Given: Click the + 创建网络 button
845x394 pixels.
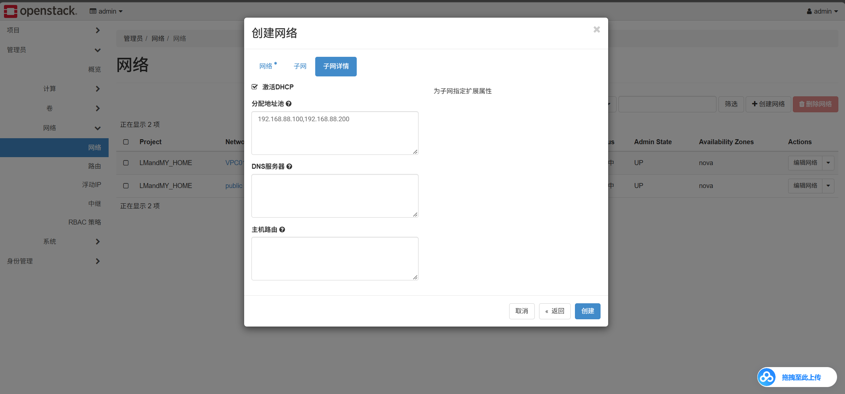Looking at the screenshot, I should [768, 104].
